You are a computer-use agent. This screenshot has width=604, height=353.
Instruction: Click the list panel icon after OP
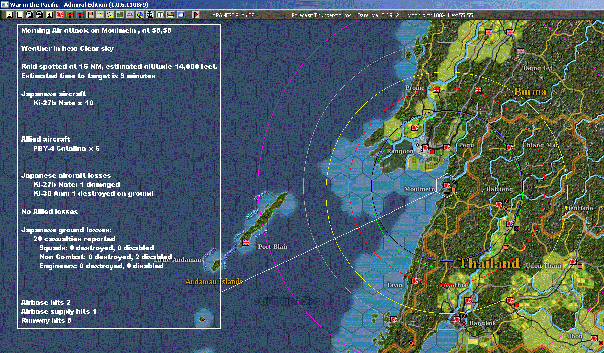click(170, 15)
